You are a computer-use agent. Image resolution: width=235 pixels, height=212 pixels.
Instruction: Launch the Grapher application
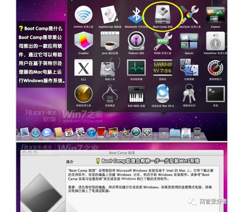[x=83, y=41]
